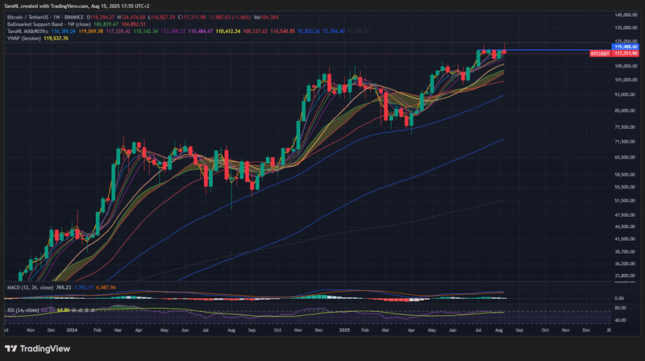This screenshot has height=361, width=645.
Task: Click the RSI 40.00 axis label
Action: click(620, 320)
